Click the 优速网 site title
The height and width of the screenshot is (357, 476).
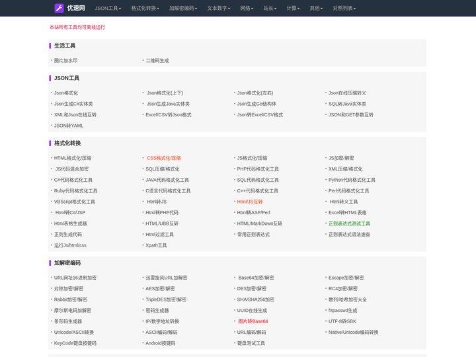click(76, 8)
